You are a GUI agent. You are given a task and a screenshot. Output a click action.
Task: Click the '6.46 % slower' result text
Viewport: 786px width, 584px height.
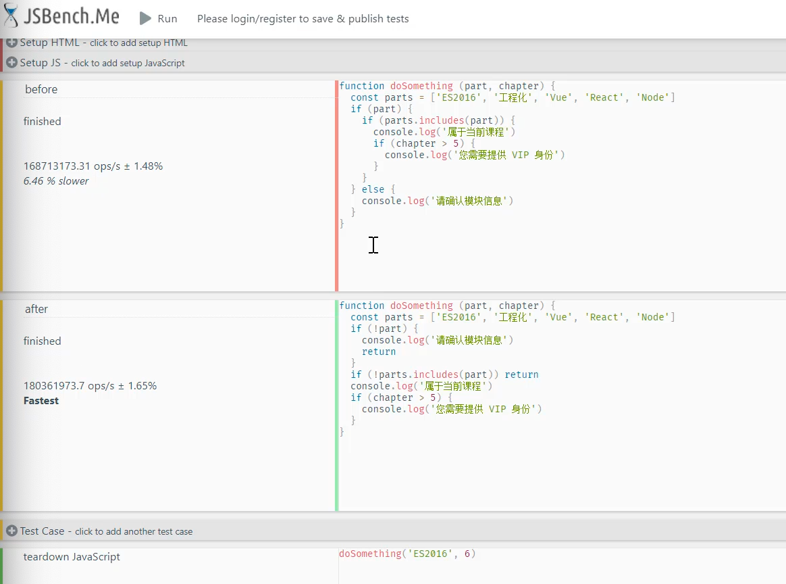[56, 181]
